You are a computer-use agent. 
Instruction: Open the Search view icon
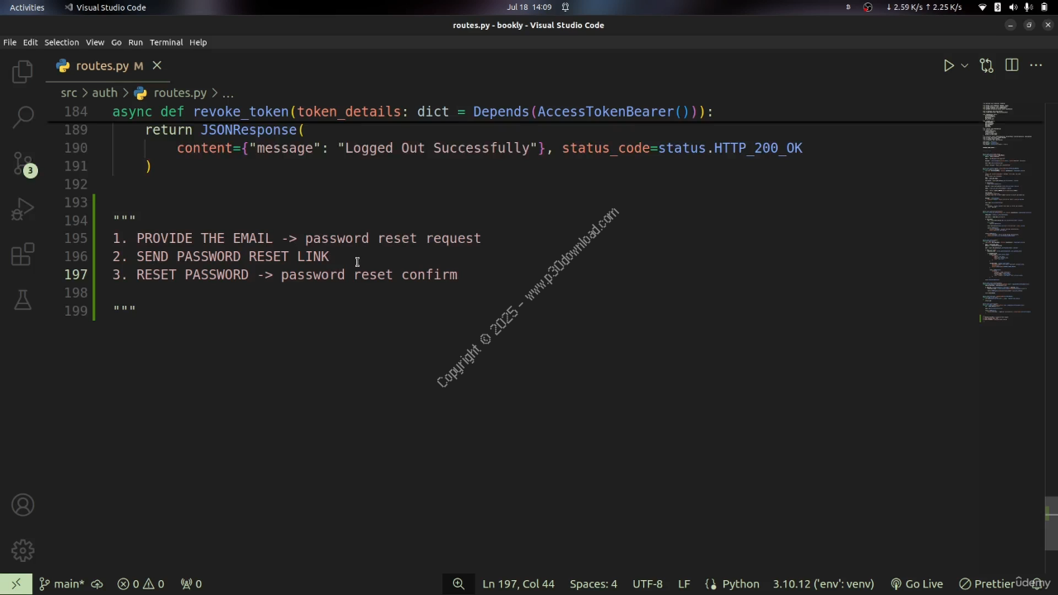click(22, 117)
